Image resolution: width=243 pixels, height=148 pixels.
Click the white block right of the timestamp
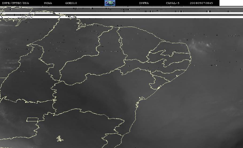click(231, 3)
